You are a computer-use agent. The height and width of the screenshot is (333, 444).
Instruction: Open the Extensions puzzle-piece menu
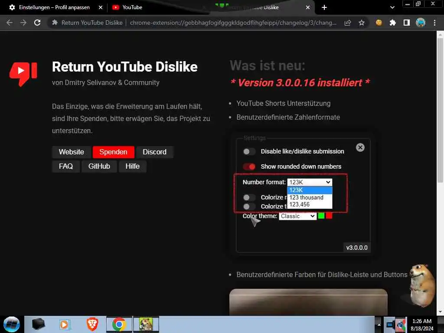pos(392,23)
